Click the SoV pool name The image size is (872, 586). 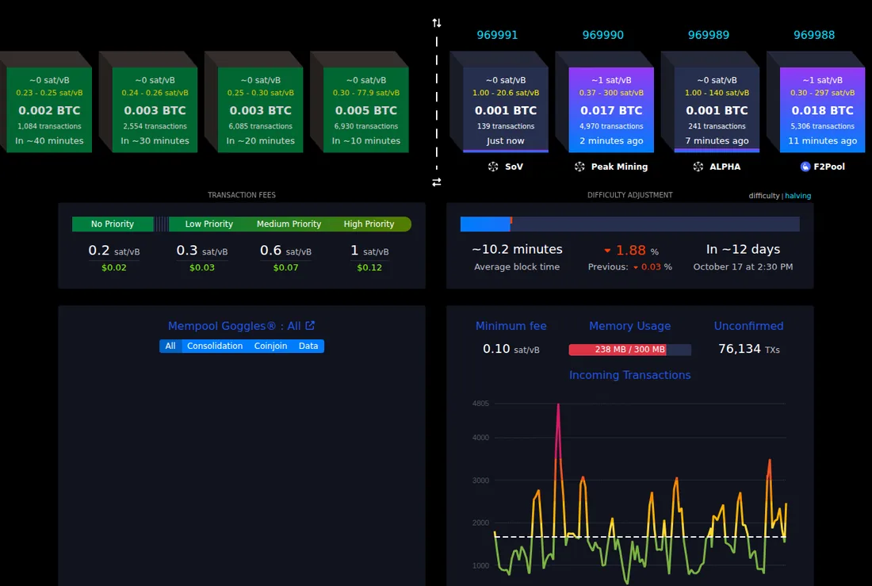click(x=514, y=167)
